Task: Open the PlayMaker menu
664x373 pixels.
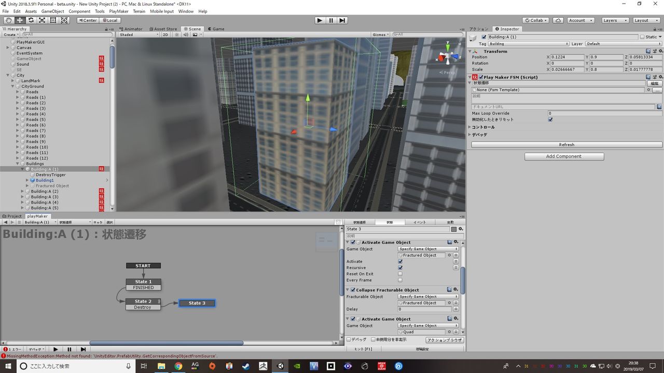Action: [119, 11]
